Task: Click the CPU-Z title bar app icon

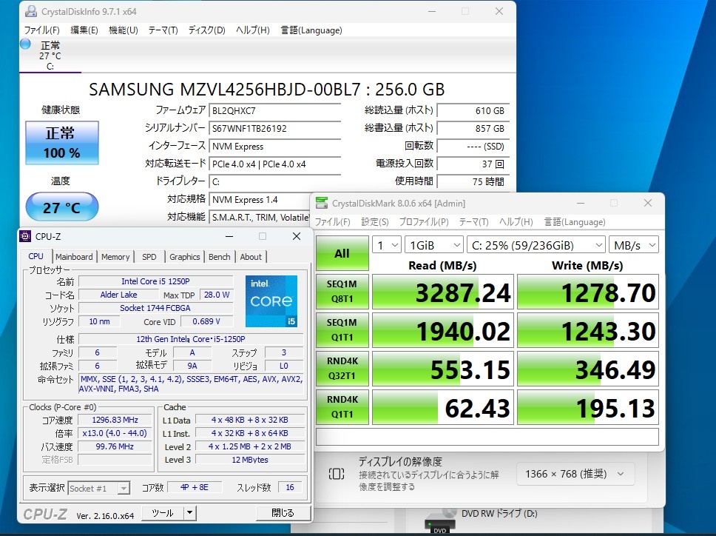Action: pos(26,236)
